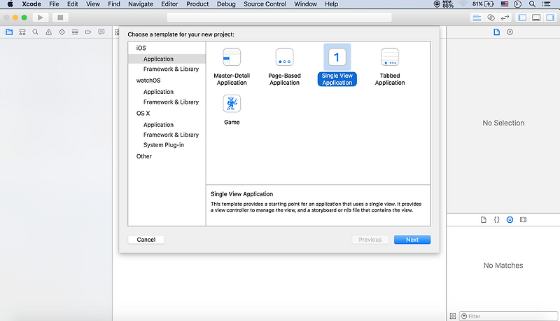Open the Xcode menu

(31, 4)
